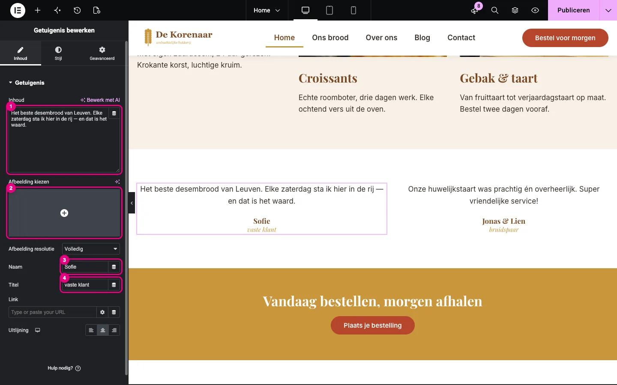Switch to the Inhoud tab
617x385 pixels.
coord(21,53)
